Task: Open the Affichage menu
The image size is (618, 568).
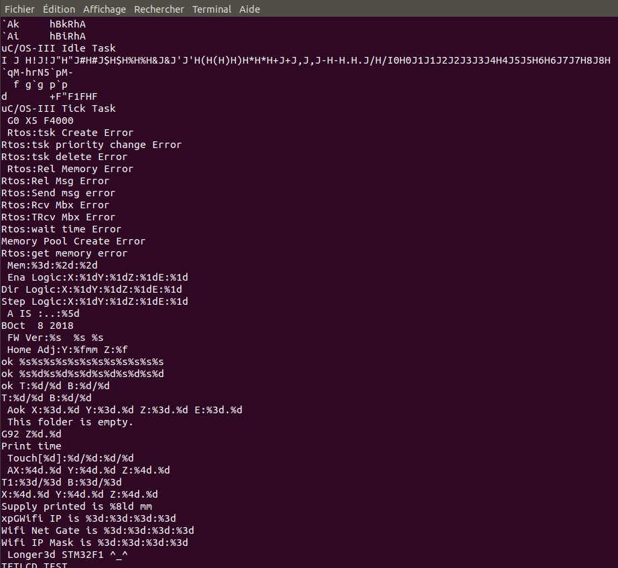Action: pos(105,9)
